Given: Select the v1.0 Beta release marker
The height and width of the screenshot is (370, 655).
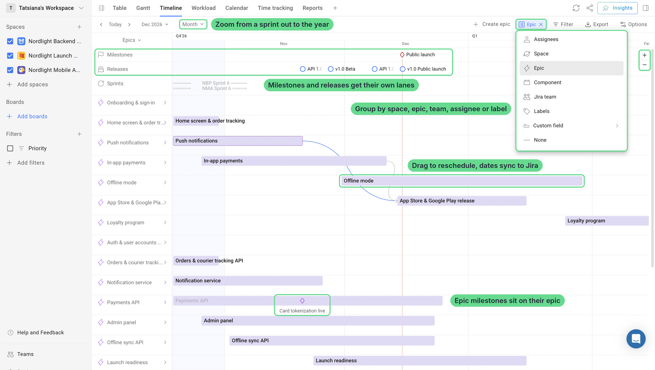Looking at the screenshot, I should [x=330, y=69].
